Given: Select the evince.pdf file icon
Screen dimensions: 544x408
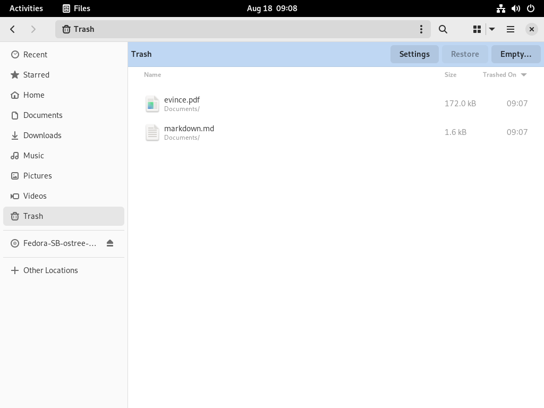Looking at the screenshot, I should click(x=152, y=104).
